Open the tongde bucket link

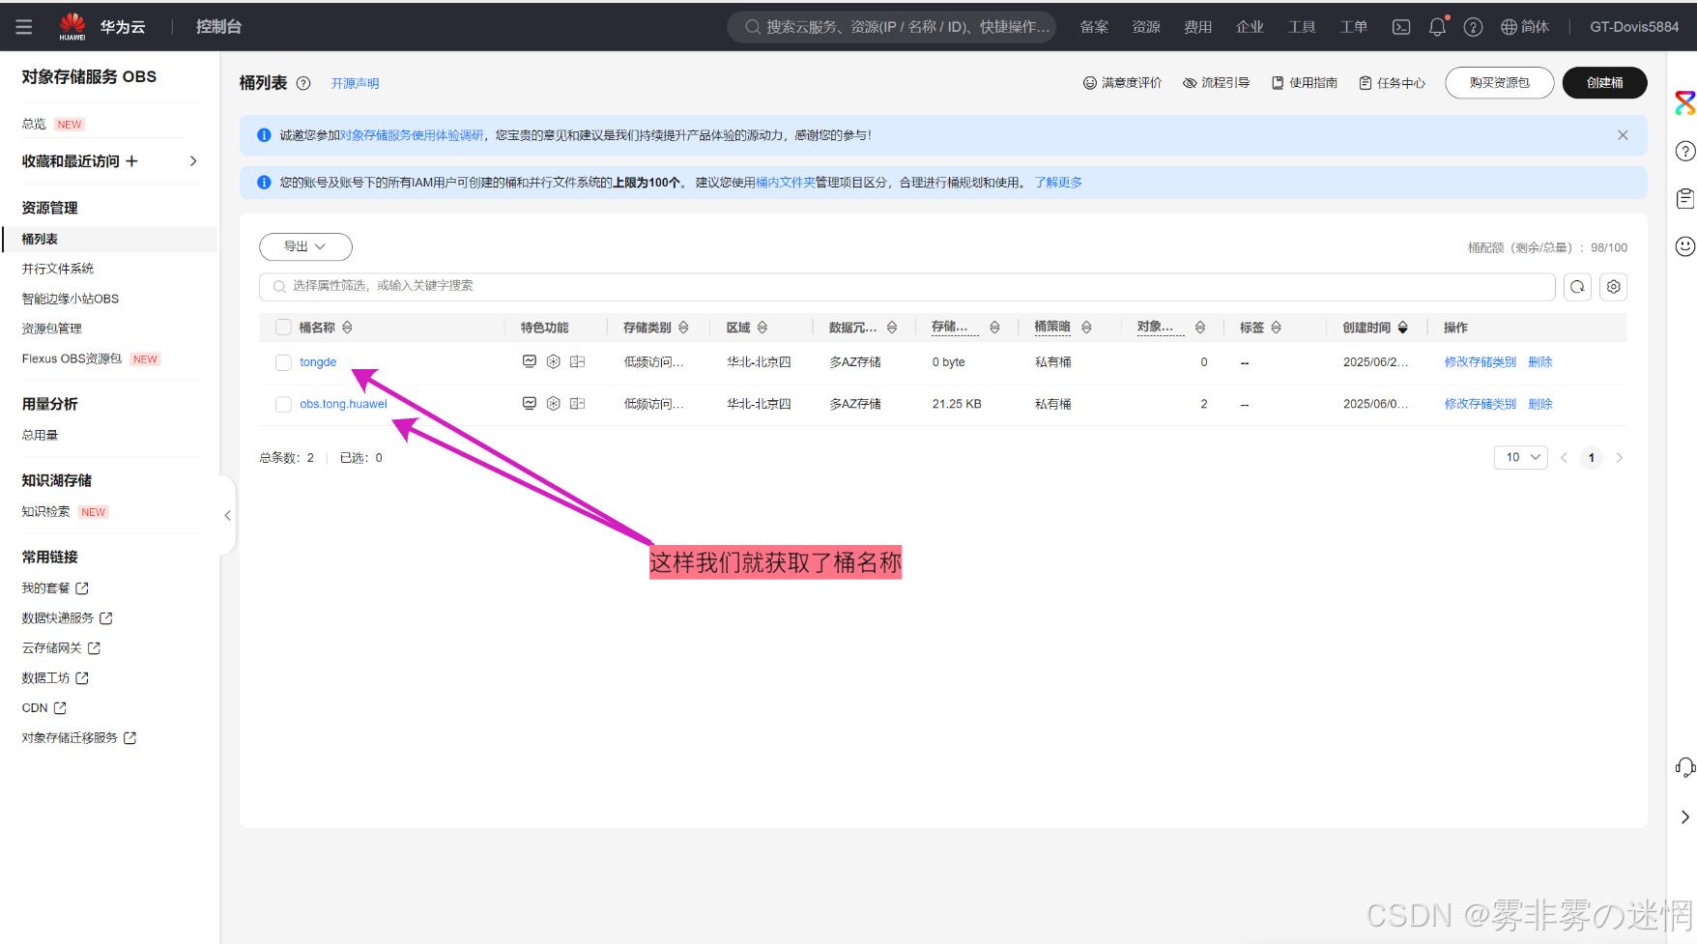(318, 362)
